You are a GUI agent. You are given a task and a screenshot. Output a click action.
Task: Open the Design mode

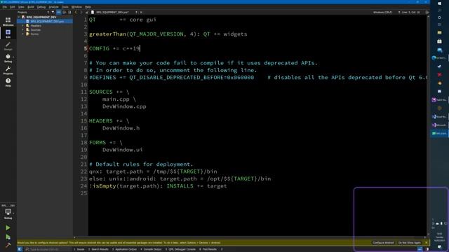click(8, 46)
